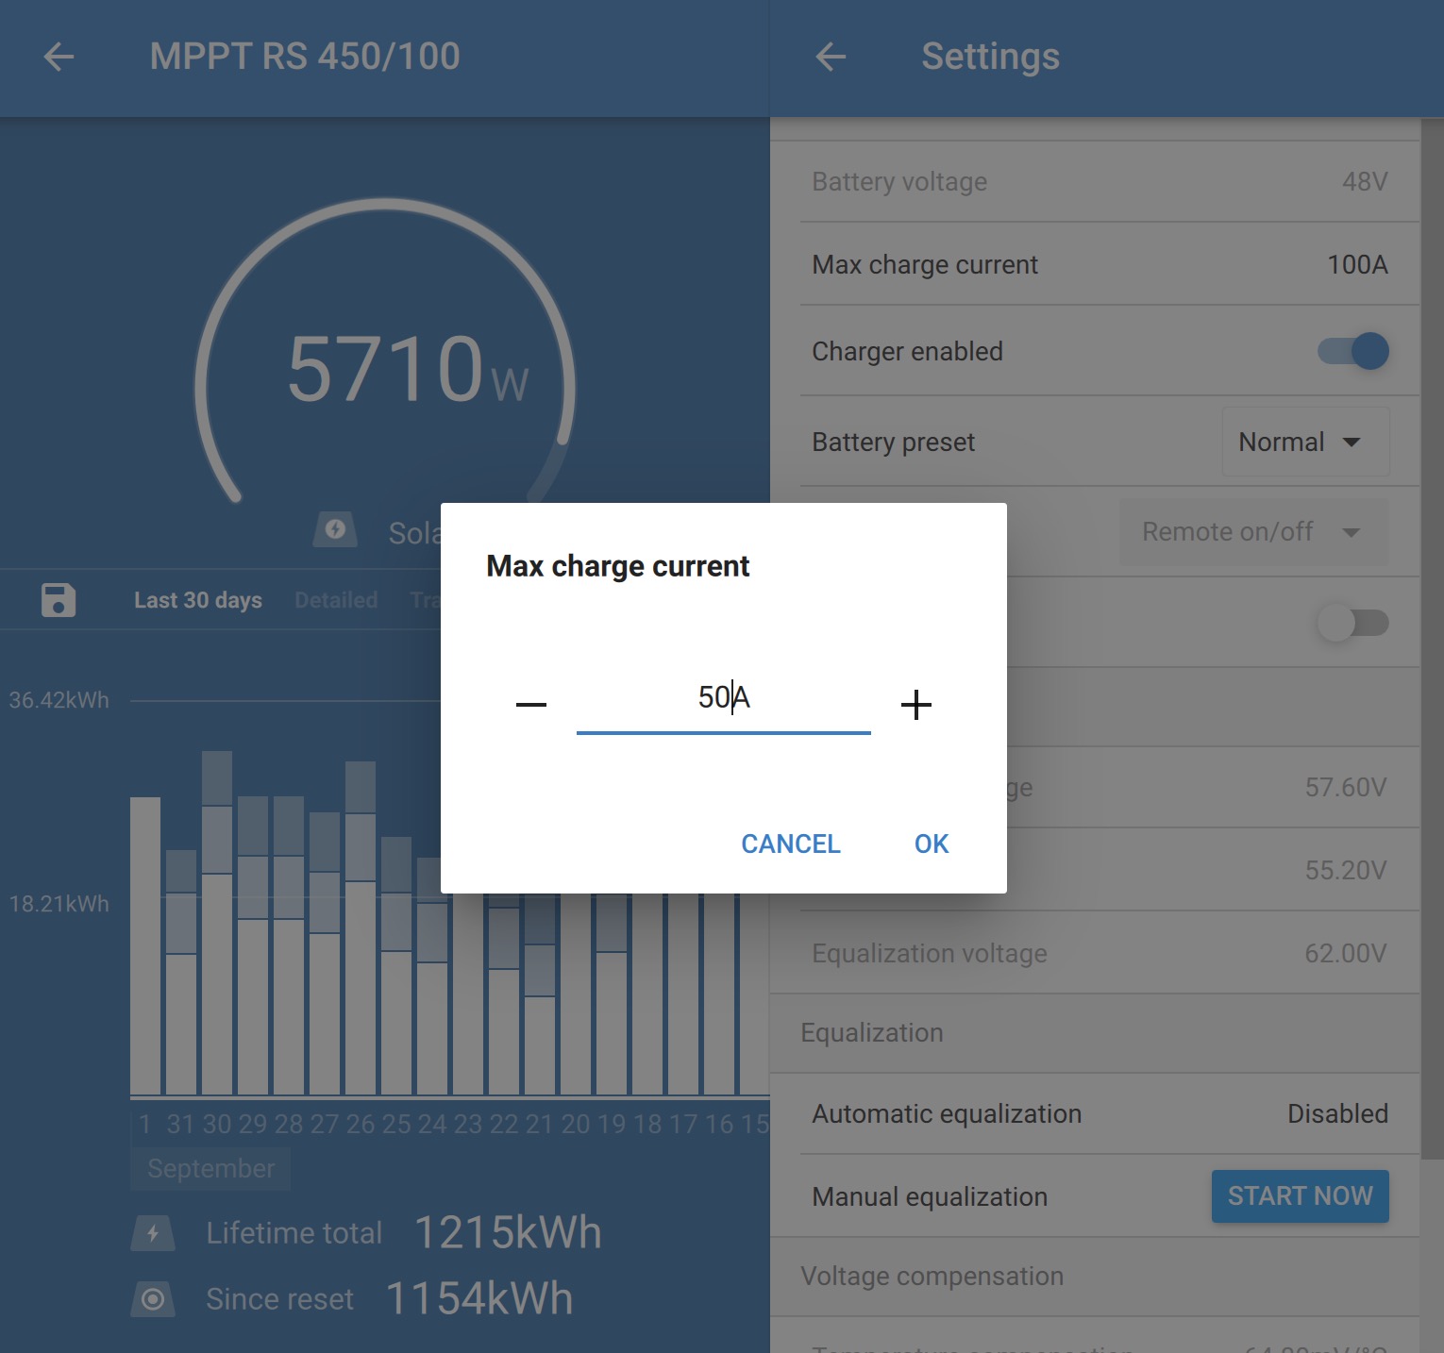Viewport: 1444px width, 1353px height.
Task: Confirm the dialog with OK
Action: click(931, 844)
